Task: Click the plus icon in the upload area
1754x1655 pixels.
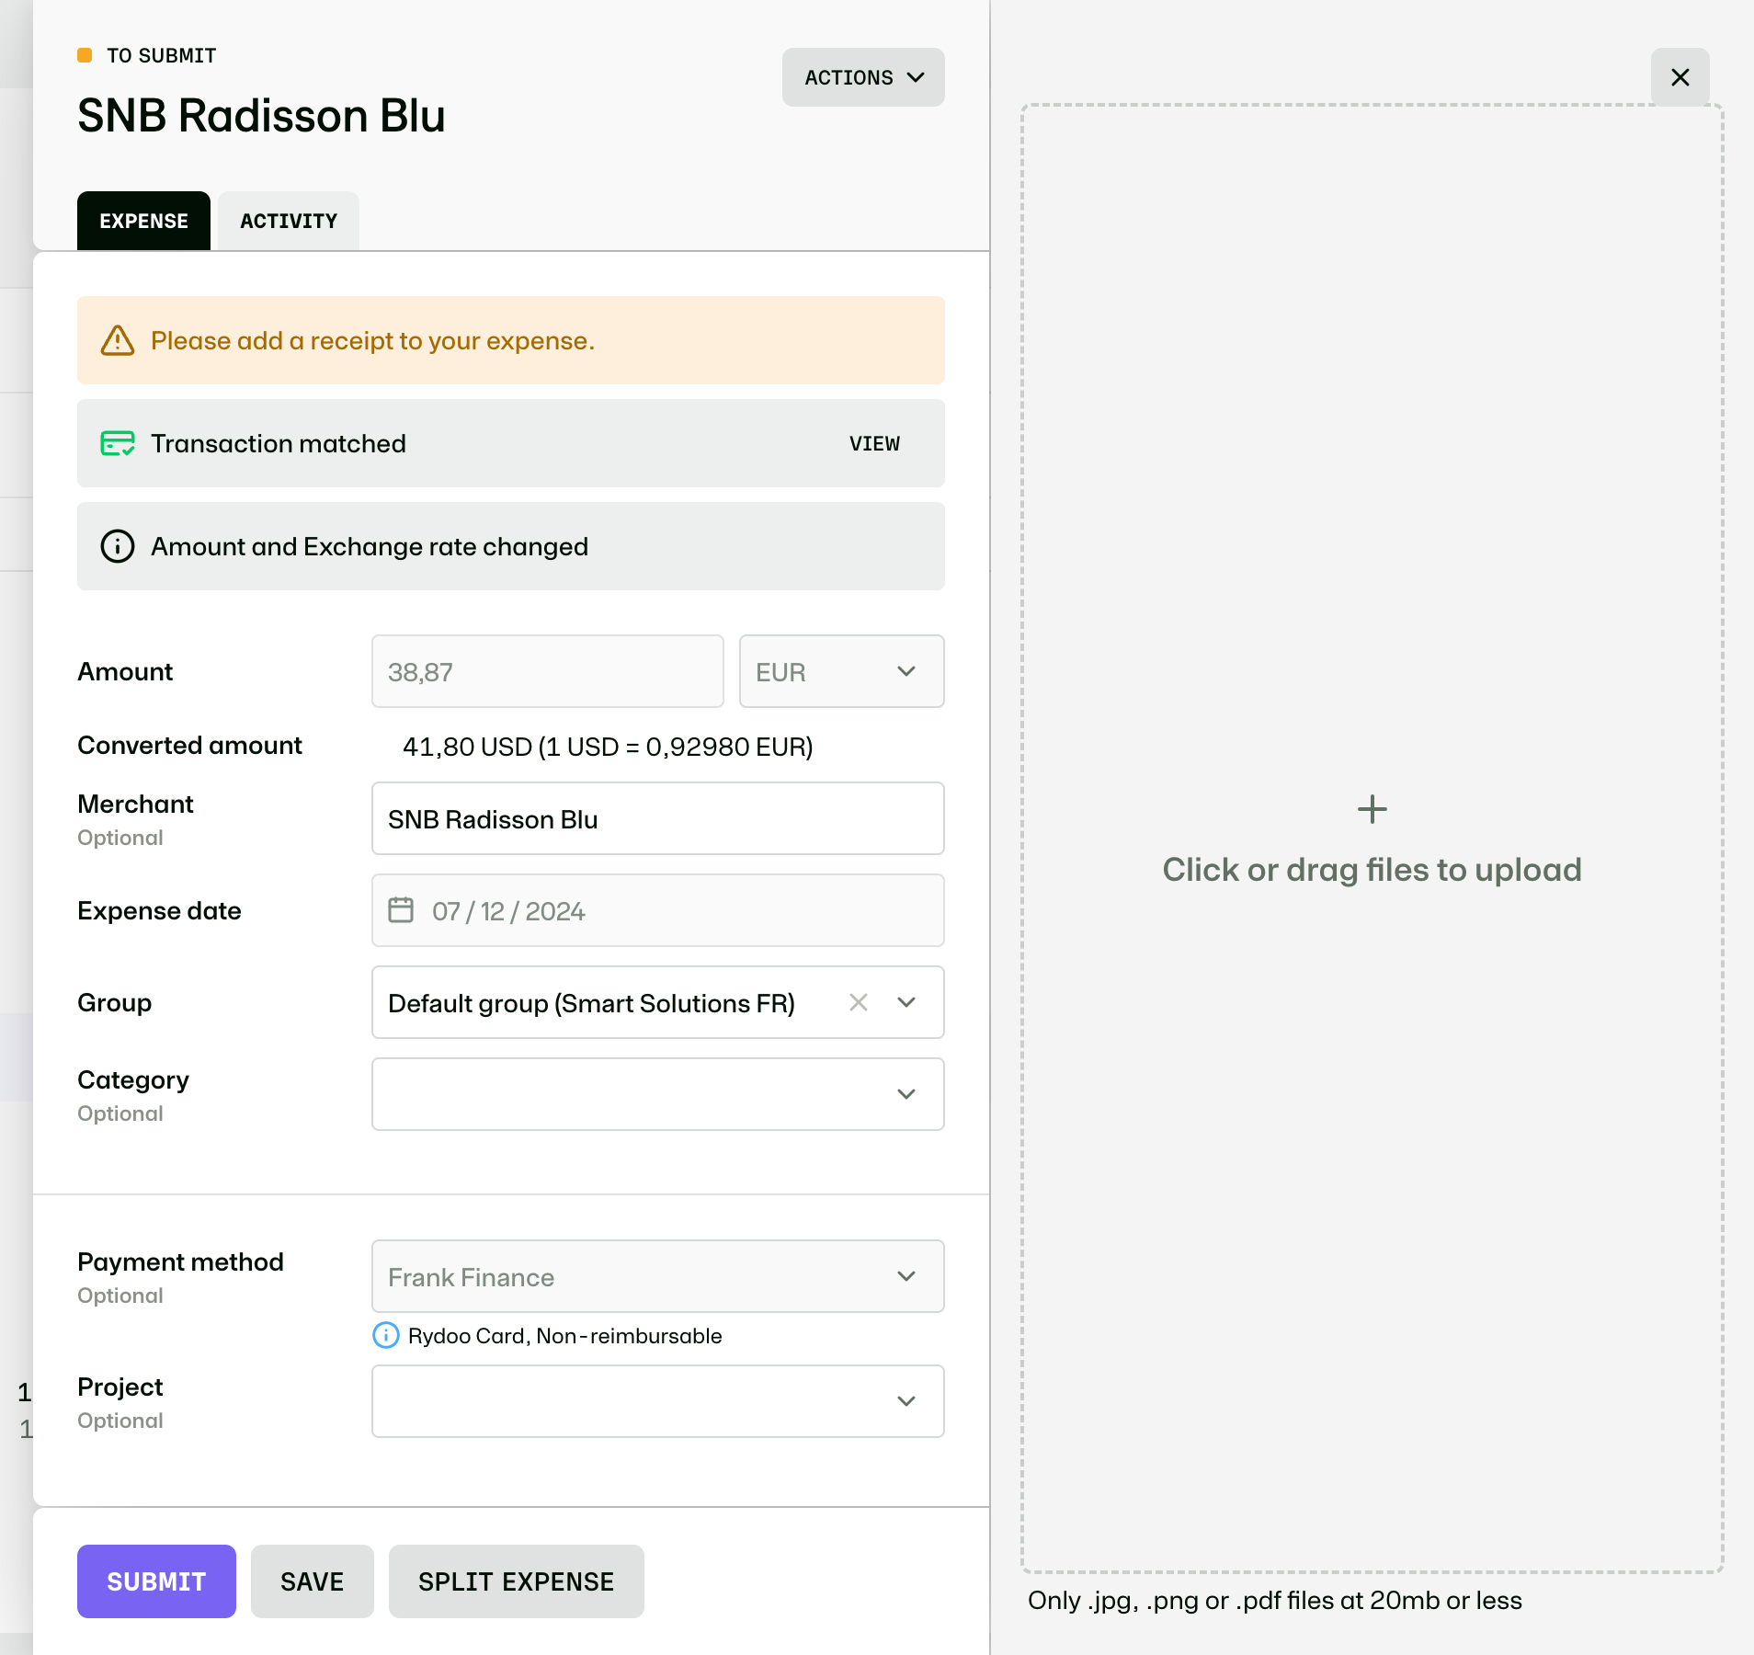Action: tap(1372, 809)
